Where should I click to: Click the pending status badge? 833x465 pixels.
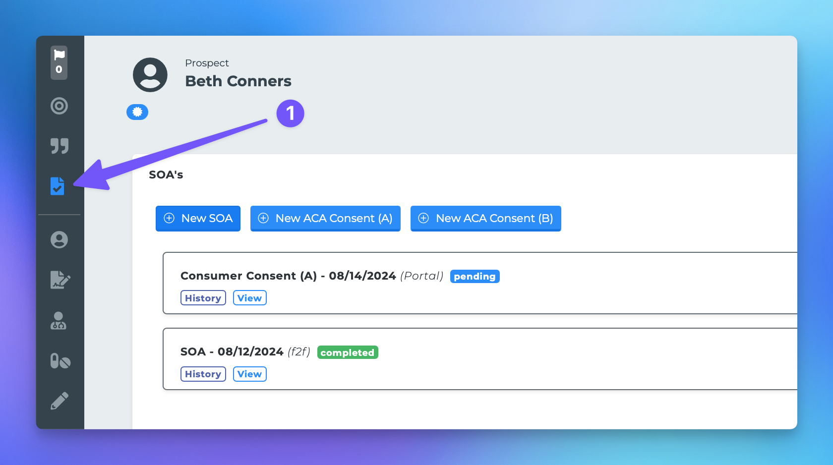[475, 276]
